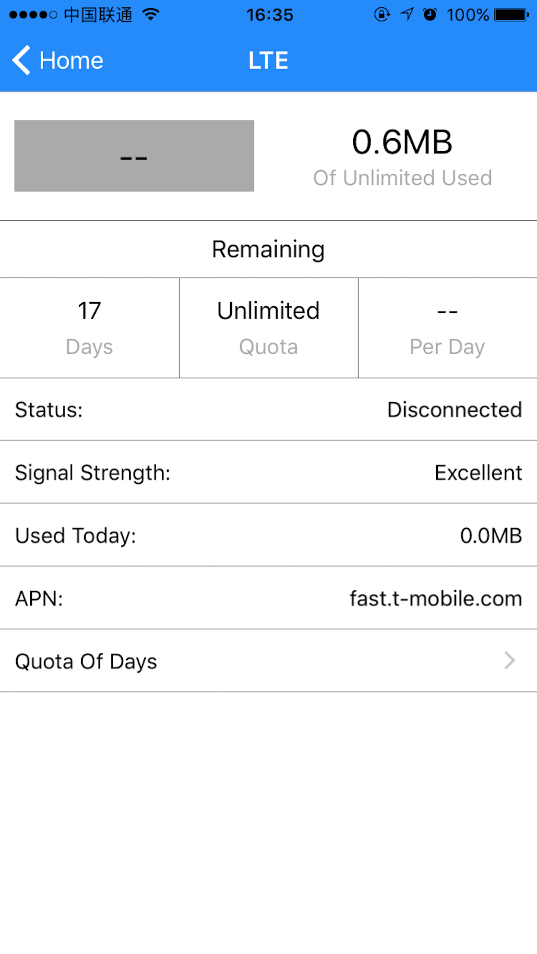
Task: Tap the battery icon in status bar
Action: [x=511, y=15]
